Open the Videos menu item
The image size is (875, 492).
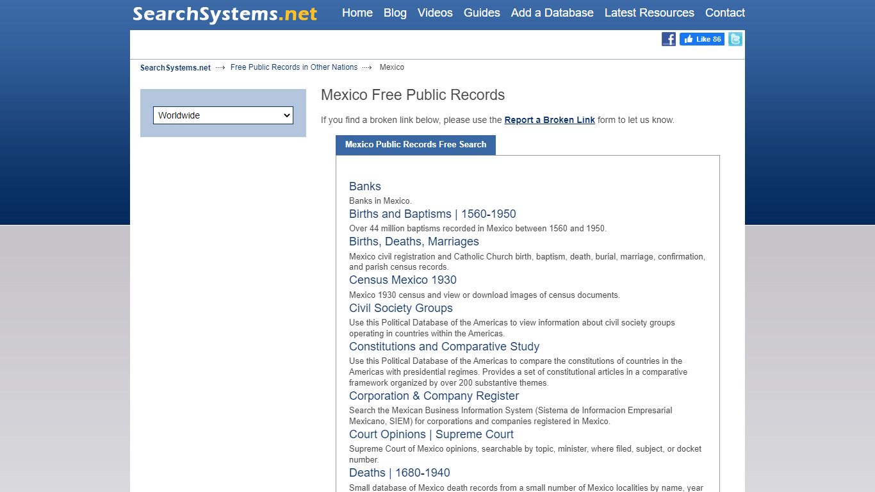pyautogui.click(x=435, y=13)
